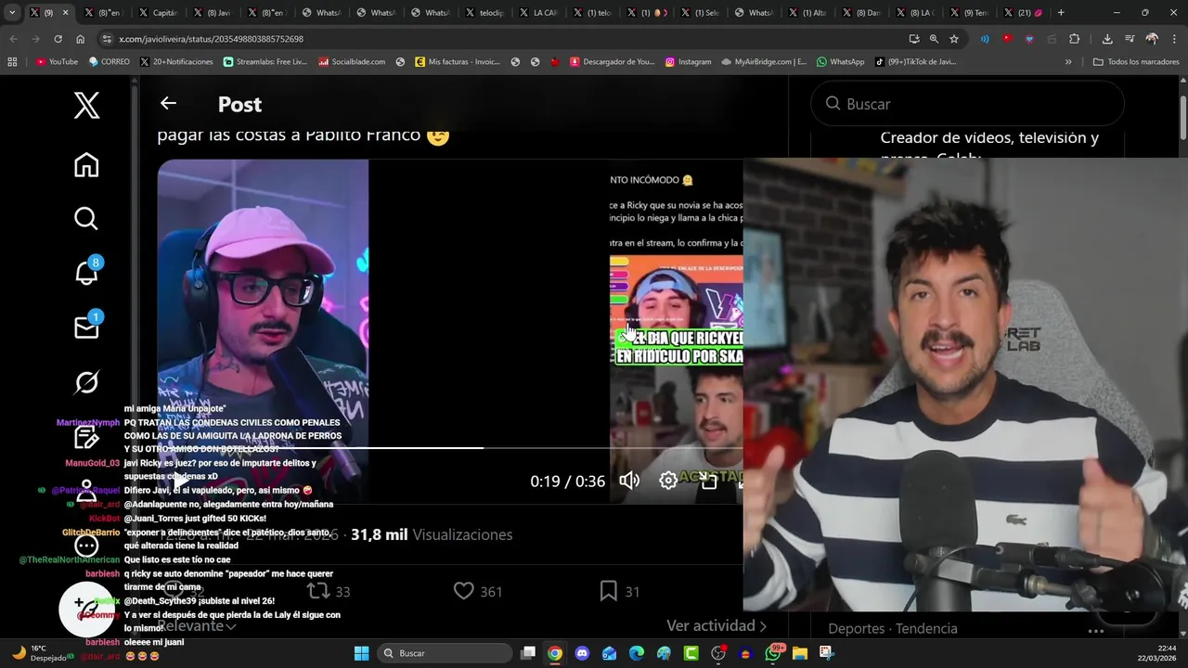Open Windows Start menu
The height and width of the screenshot is (668, 1188).
click(362, 653)
